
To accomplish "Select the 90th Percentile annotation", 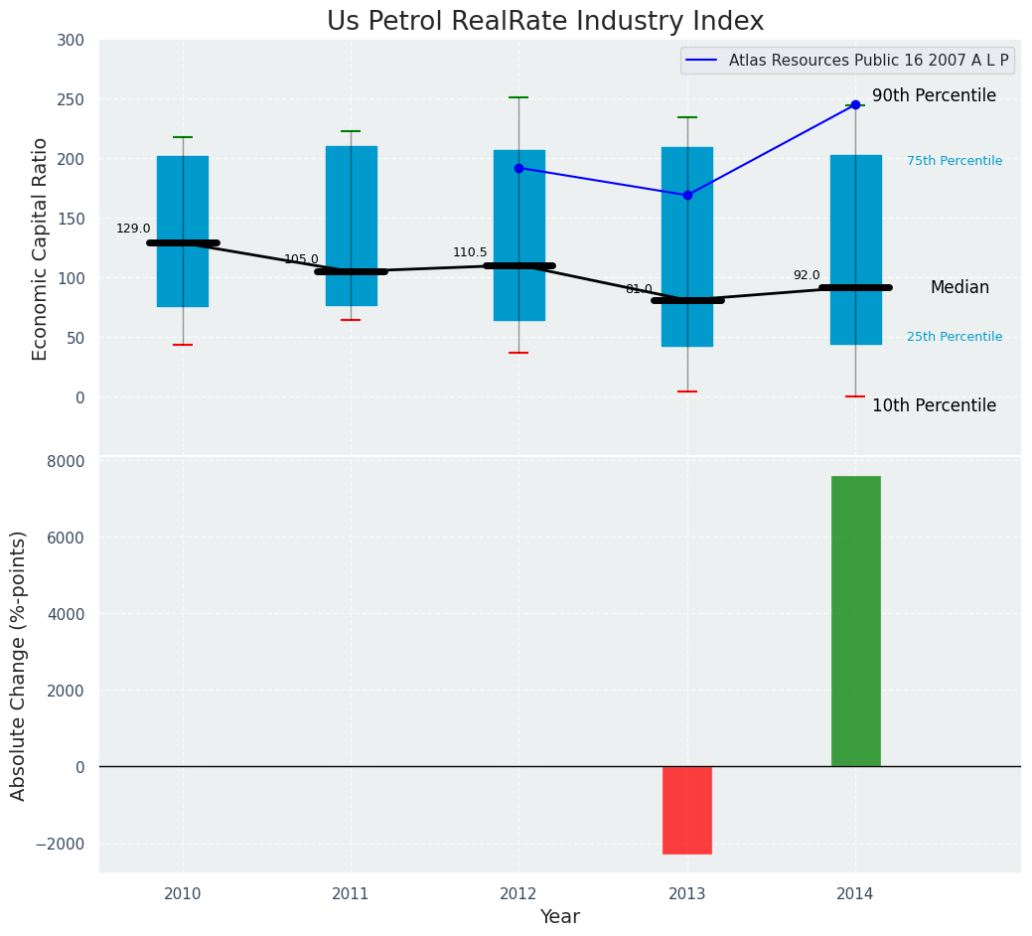I will (x=934, y=96).
